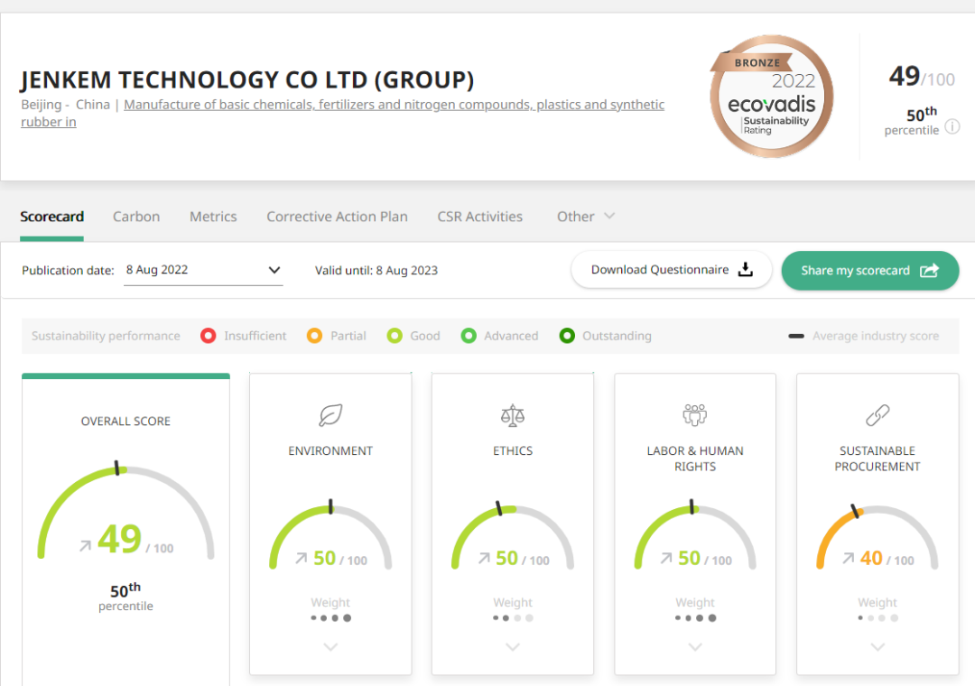Expand the Environment card details chevron
The width and height of the screenshot is (975, 686).
coord(330,647)
